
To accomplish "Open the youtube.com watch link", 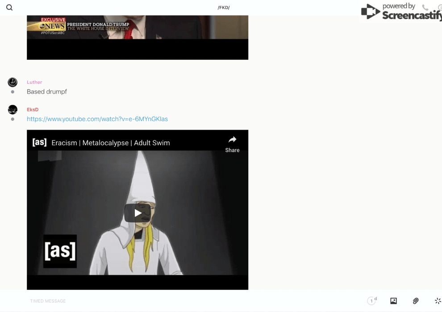I will (97, 119).
